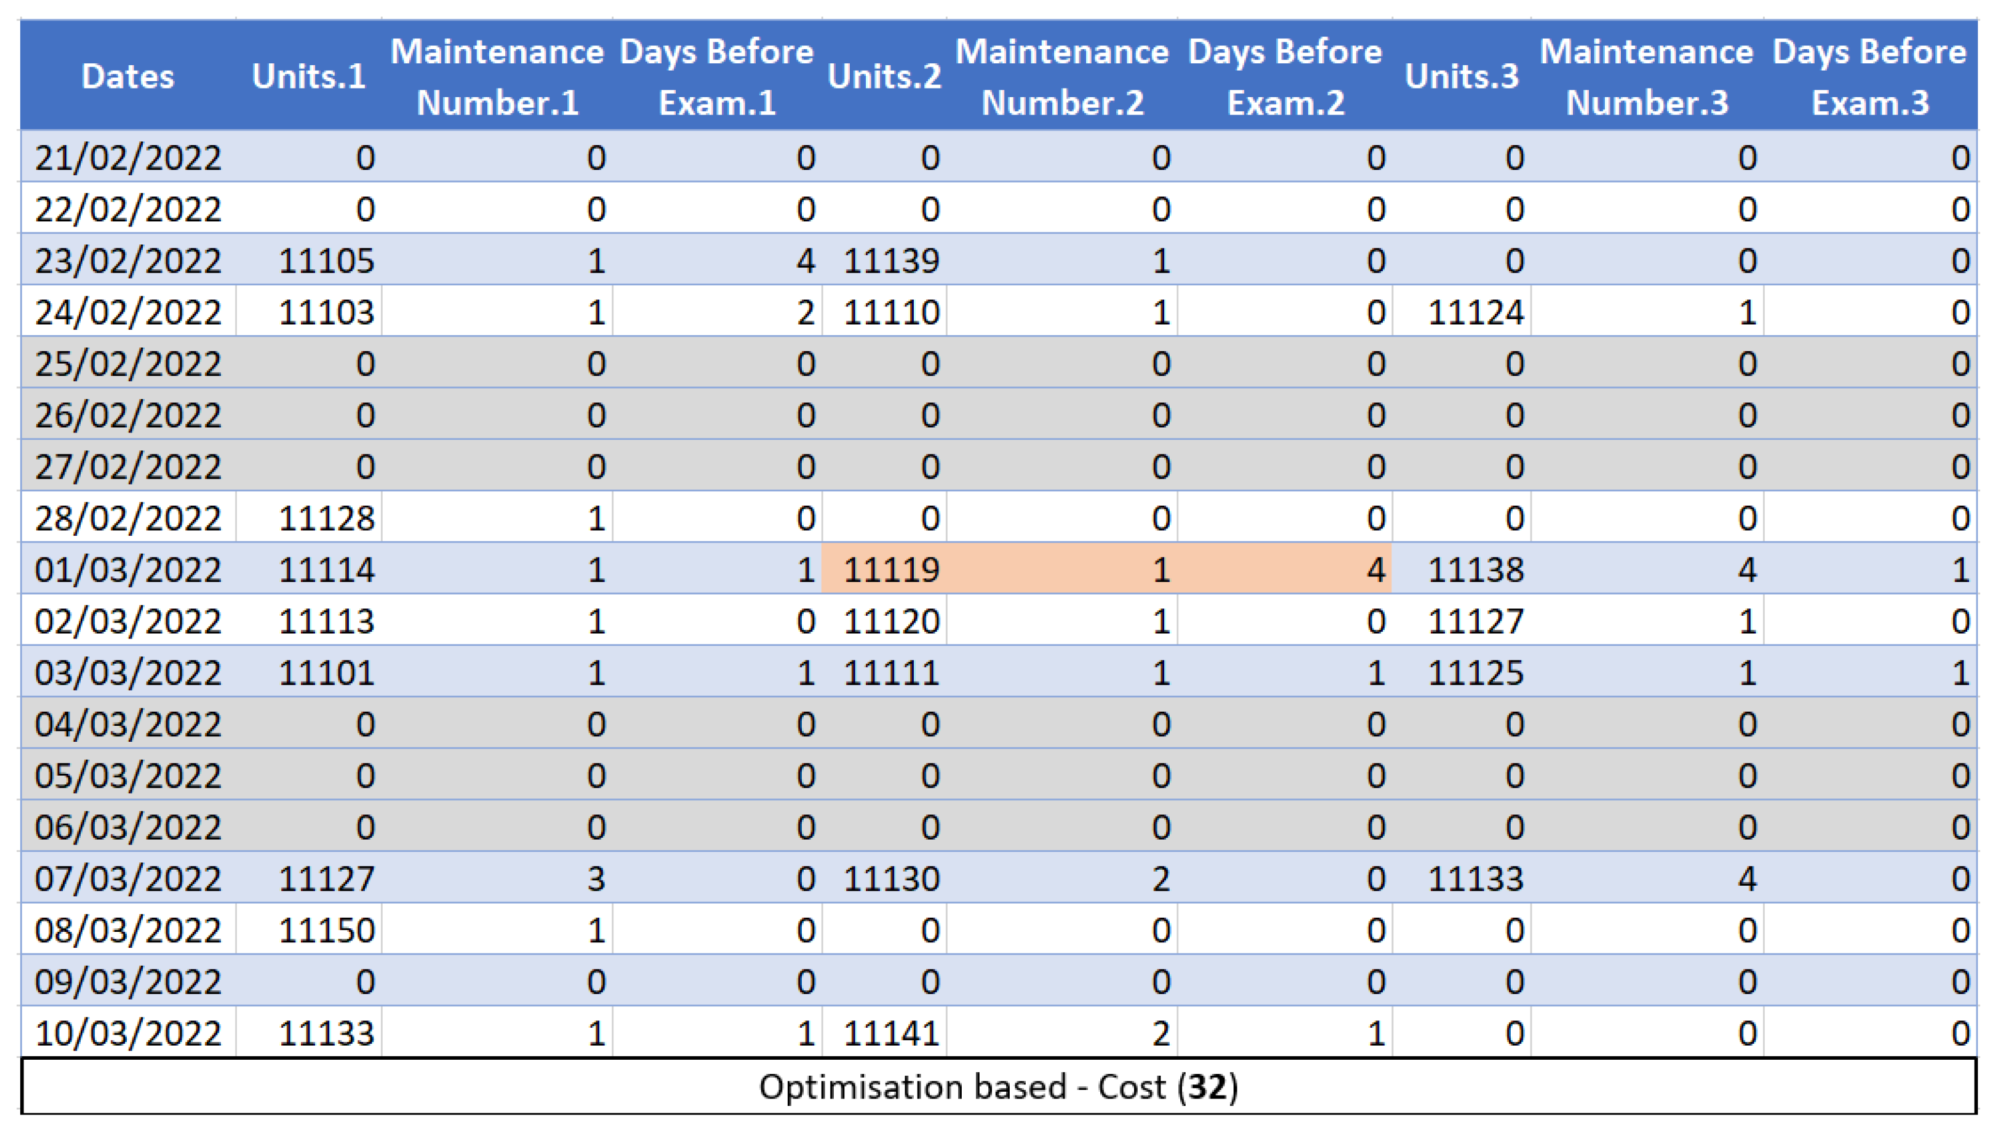Click date cell 07/03/2022
This screenshot has width=1995, height=1133.
point(127,878)
